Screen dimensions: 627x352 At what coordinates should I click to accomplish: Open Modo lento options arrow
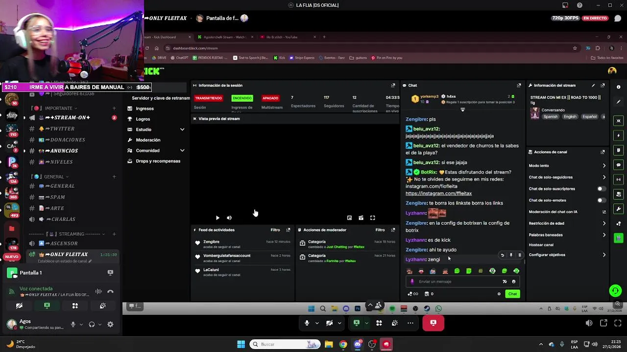(604, 166)
